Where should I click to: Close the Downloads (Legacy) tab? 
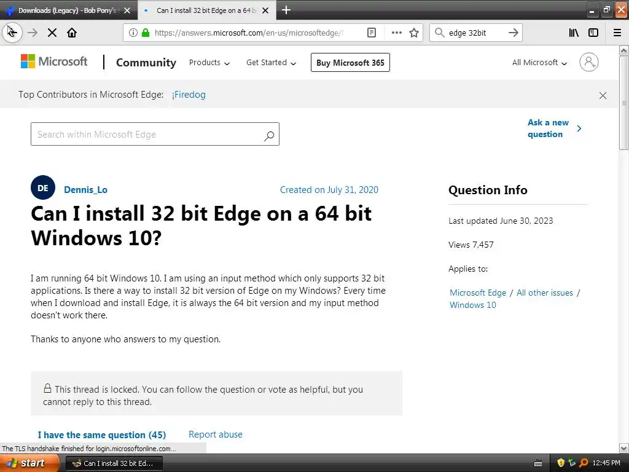coord(127,10)
